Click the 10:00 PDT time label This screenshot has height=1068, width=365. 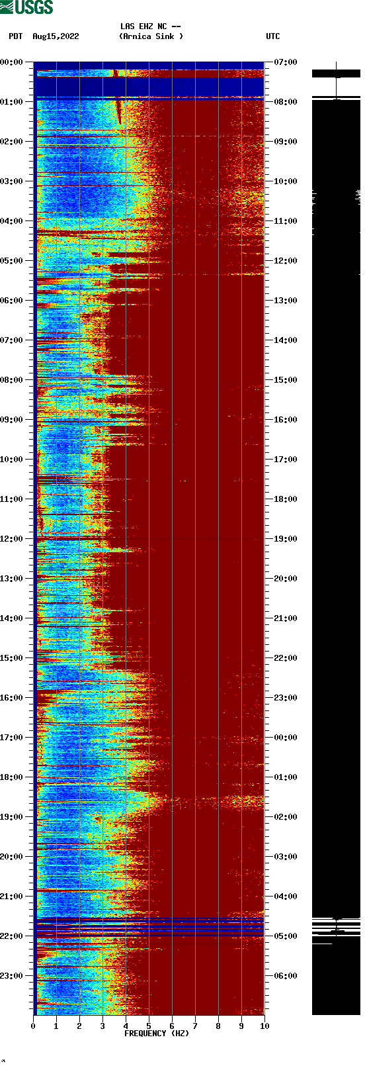tap(11, 460)
